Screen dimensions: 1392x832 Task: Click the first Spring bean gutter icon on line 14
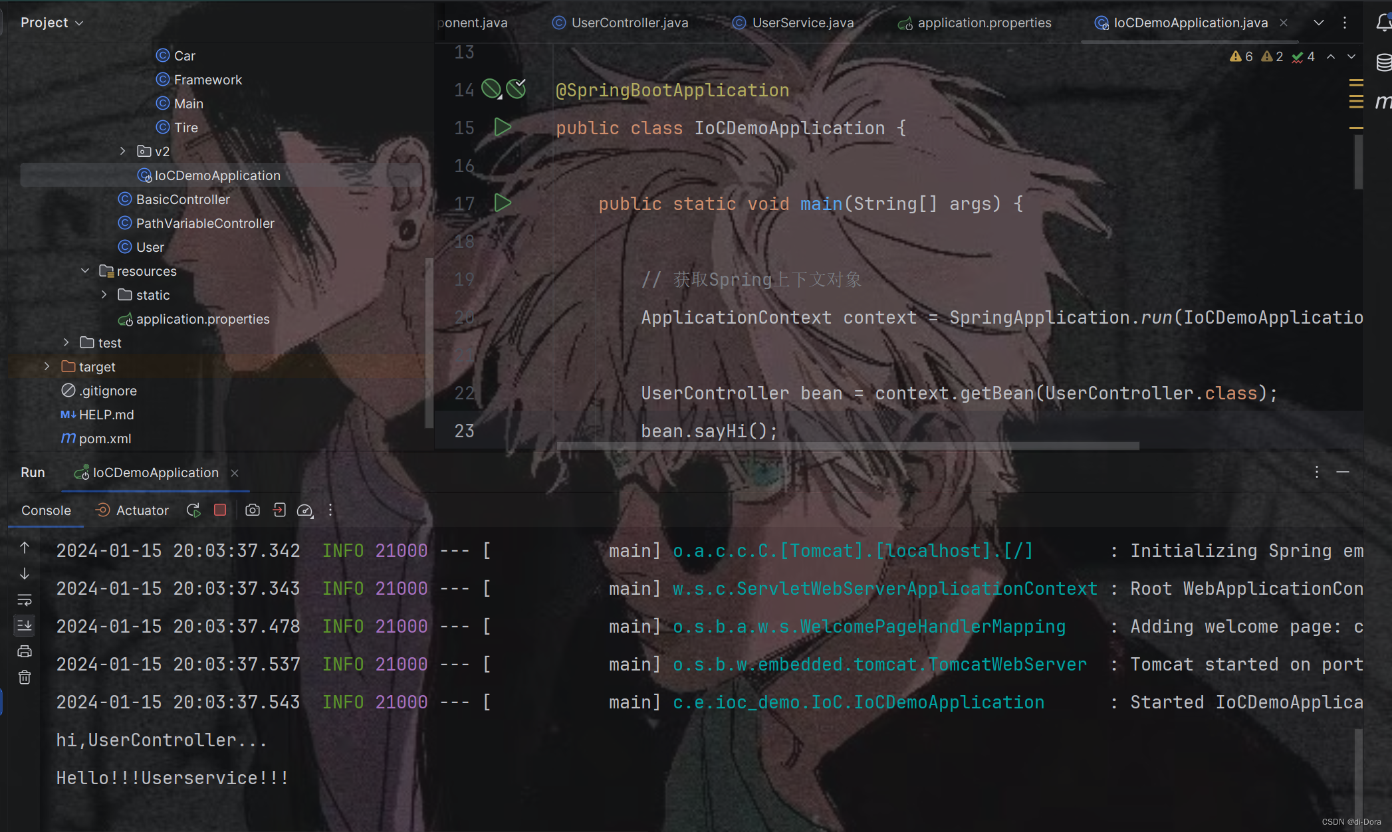[491, 88]
